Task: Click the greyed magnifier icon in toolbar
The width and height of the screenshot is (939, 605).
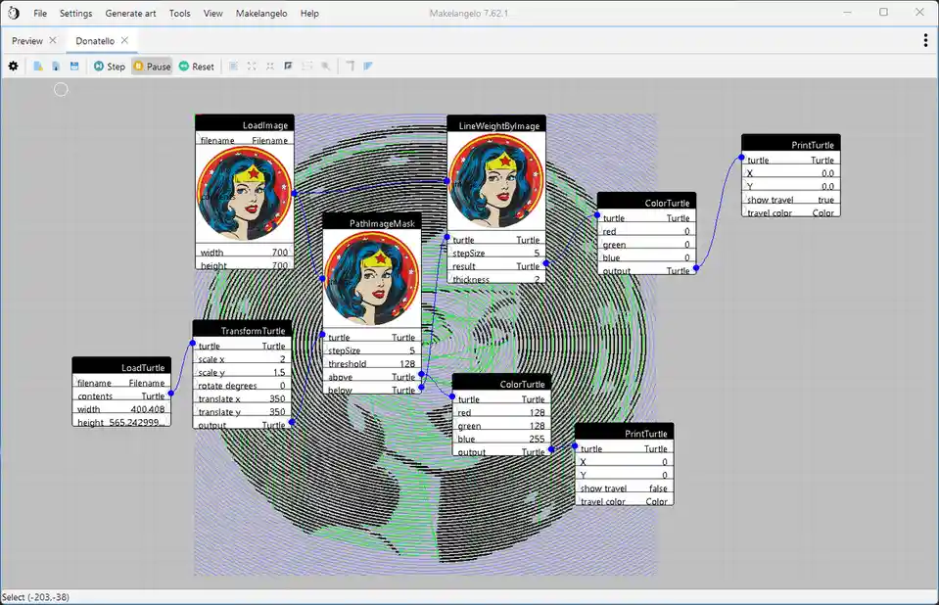Action: [326, 66]
